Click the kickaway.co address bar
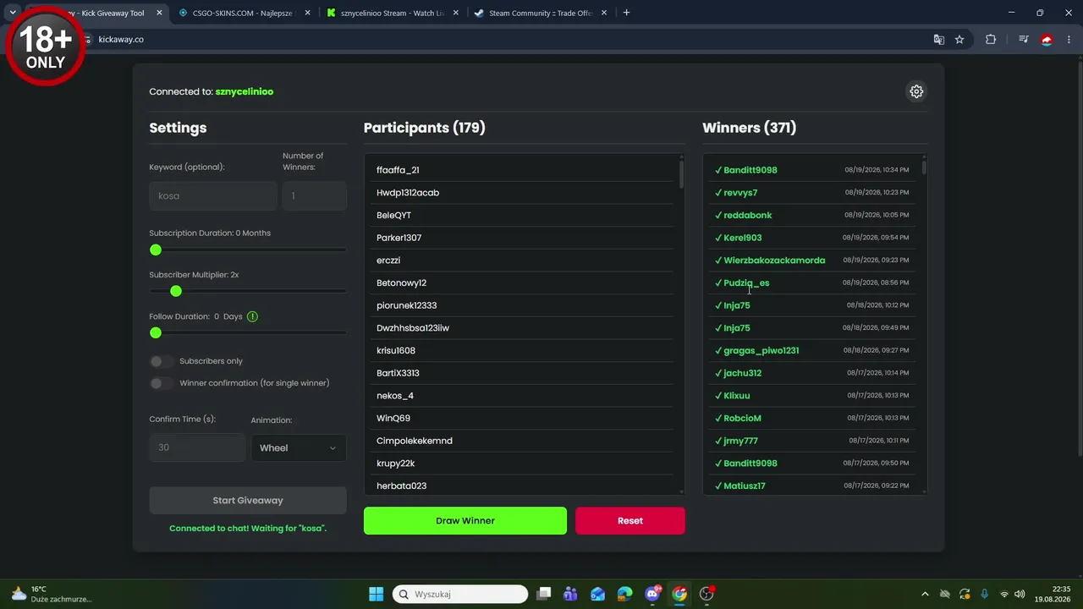1083x609 pixels. 508,39
